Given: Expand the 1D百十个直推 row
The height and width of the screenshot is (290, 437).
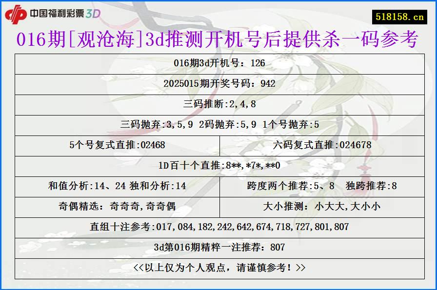Looking at the screenshot, I should pyautogui.click(x=218, y=165).
